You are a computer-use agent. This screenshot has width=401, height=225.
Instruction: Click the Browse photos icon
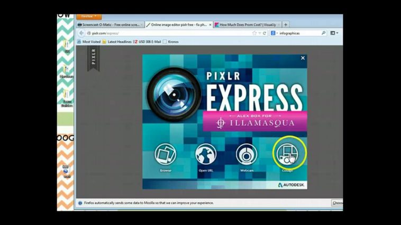(x=166, y=155)
